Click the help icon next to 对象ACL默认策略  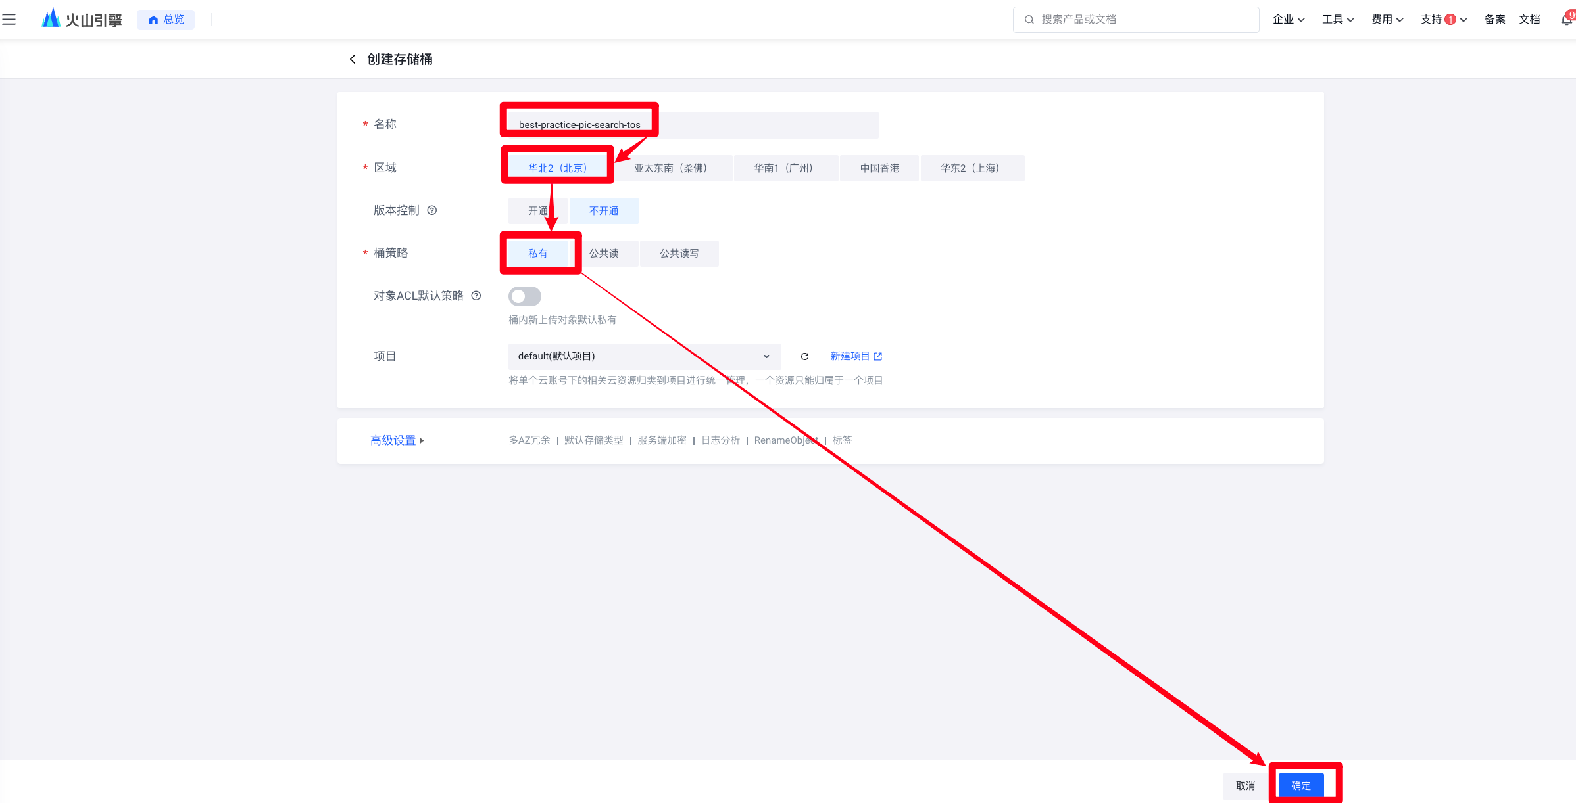[x=476, y=296]
